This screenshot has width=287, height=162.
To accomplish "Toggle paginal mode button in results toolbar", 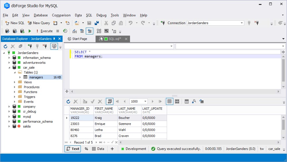I will pos(110,101).
